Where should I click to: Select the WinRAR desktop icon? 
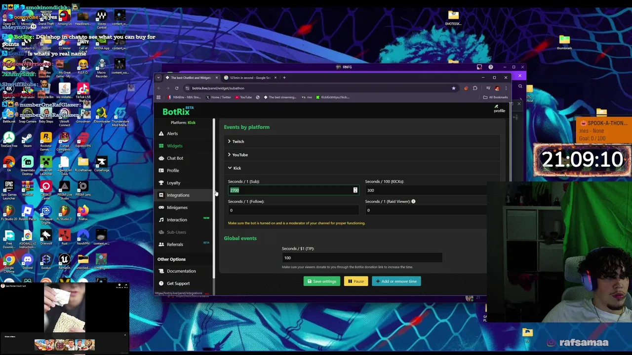[27, 189]
